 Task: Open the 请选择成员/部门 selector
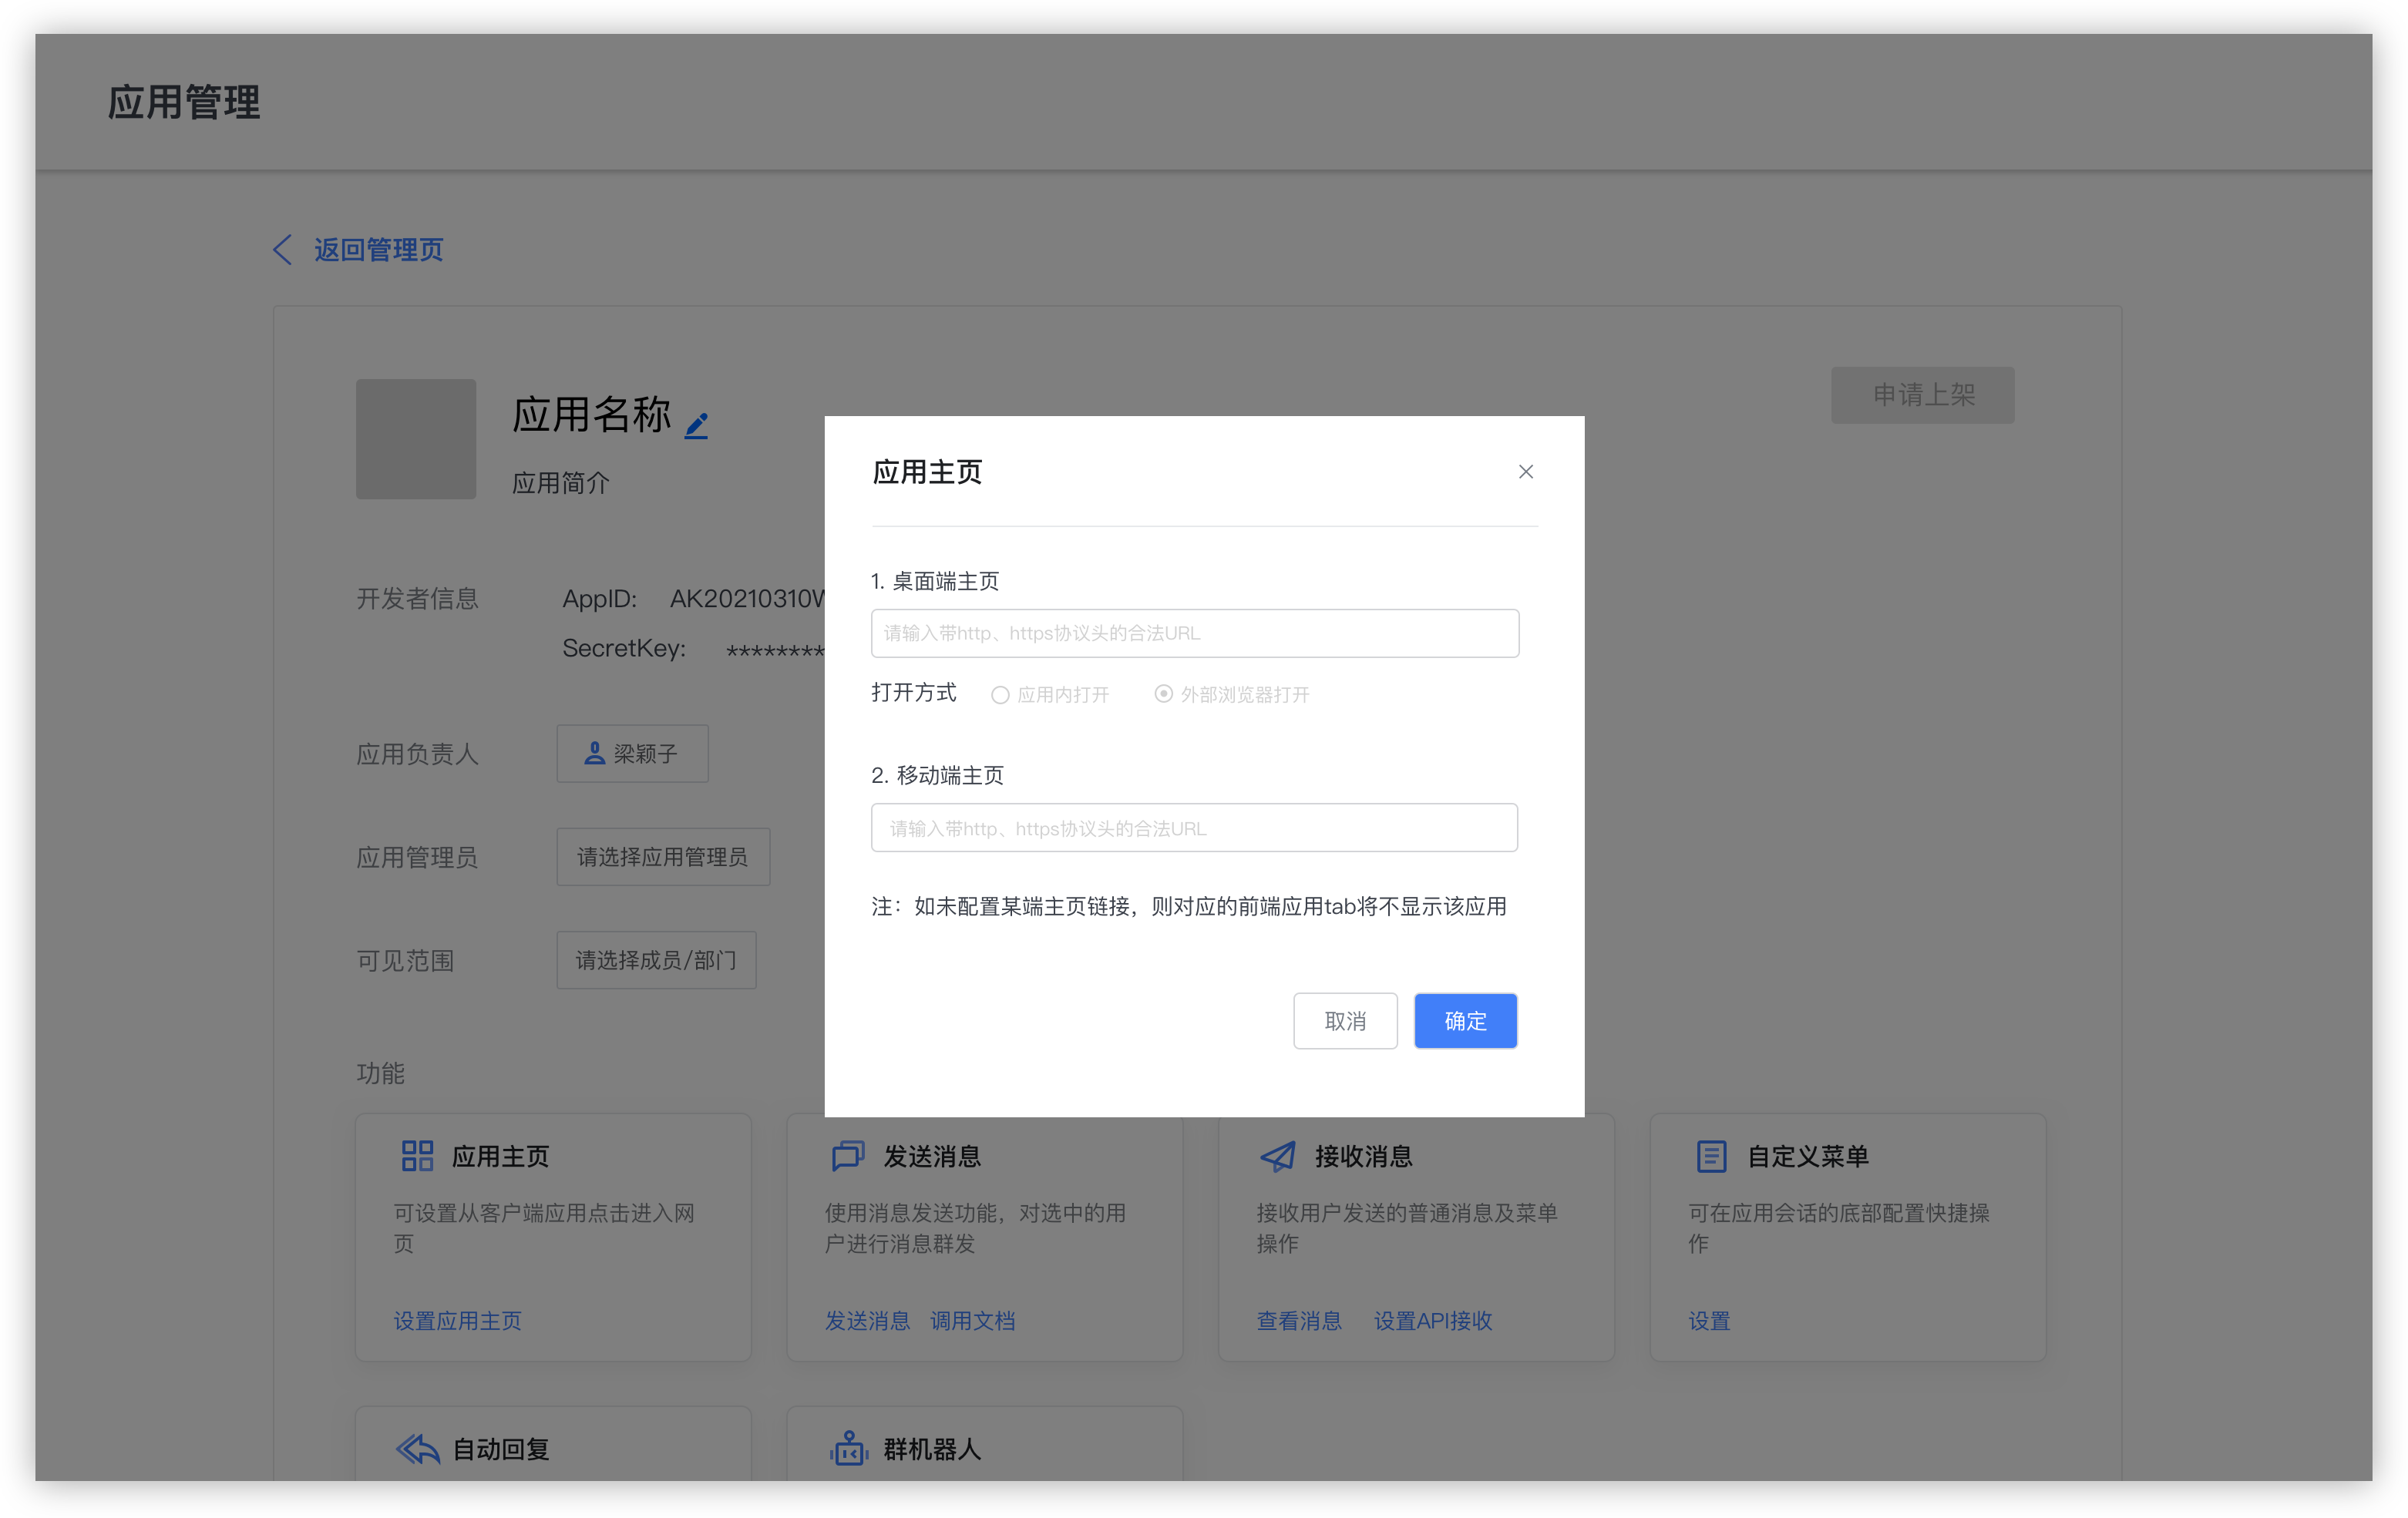tap(655, 960)
